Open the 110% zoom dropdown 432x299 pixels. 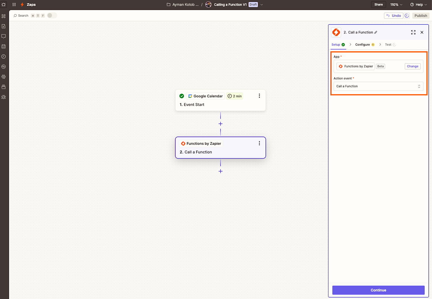coord(396,5)
